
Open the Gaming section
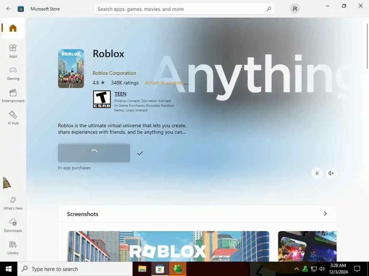click(x=13, y=73)
